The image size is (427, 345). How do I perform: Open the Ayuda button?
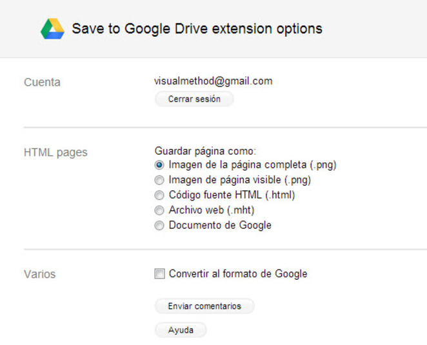click(x=181, y=330)
